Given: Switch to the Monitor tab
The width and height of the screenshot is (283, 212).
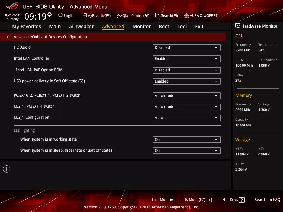Looking at the screenshot, I should tap(141, 26).
